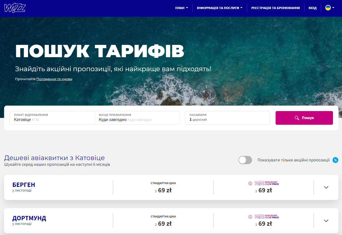Open the План dropdown menu
Image resolution: width=342 pixels, height=235 pixels.
click(x=182, y=8)
